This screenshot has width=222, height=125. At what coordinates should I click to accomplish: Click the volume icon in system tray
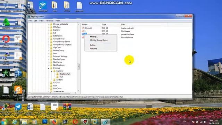(x=205, y=122)
